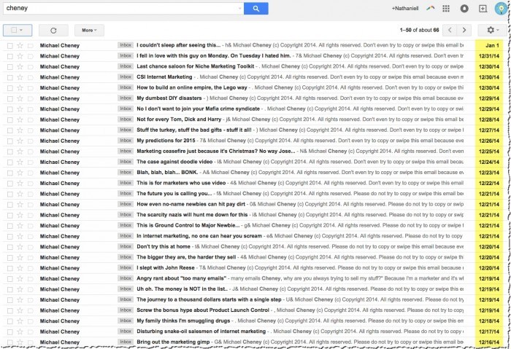Star the 'Don't try this at home' email
511x349 pixels.
(20, 247)
